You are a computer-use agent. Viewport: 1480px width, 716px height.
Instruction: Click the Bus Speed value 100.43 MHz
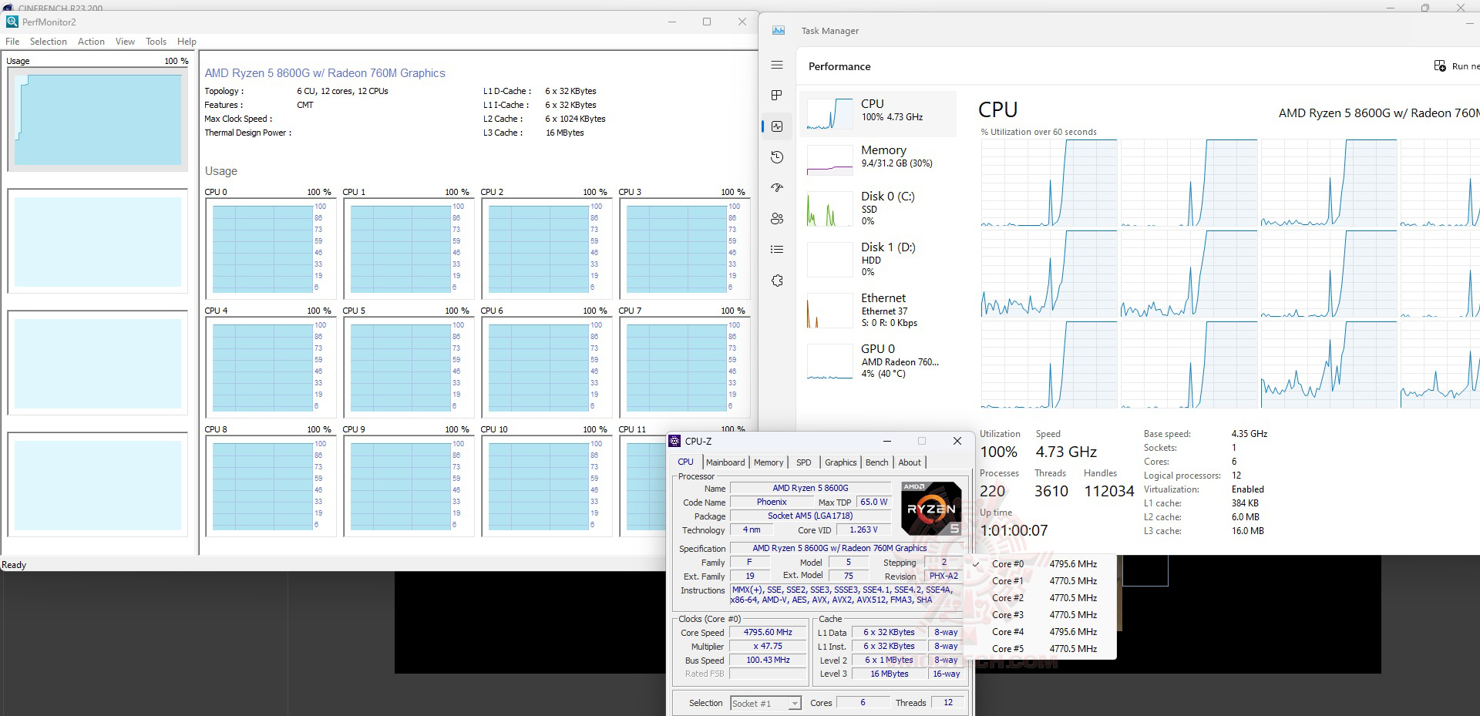(x=768, y=660)
